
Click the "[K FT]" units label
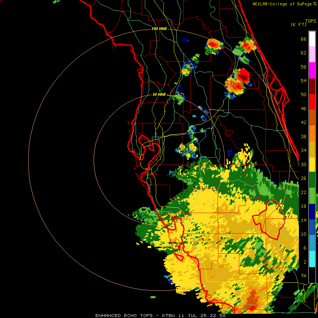point(299,24)
